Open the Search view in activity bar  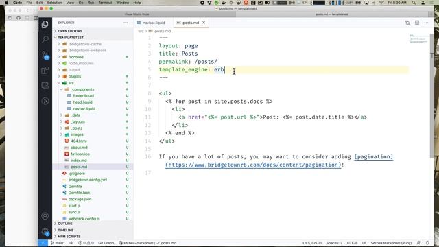pyautogui.click(x=45, y=39)
